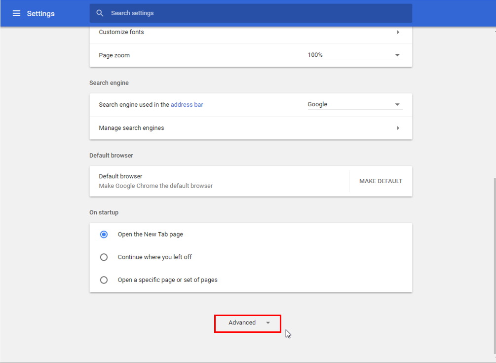Click the Settings title text
Image resolution: width=496 pixels, height=363 pixels.
click(40, 13)
